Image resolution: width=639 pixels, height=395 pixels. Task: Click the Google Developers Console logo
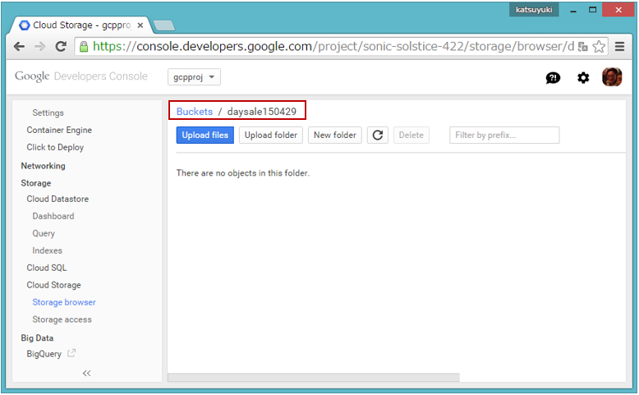coord(81,76)
